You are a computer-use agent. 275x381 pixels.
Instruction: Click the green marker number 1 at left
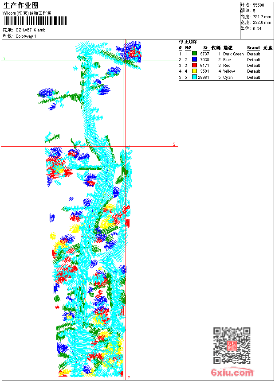4,59
